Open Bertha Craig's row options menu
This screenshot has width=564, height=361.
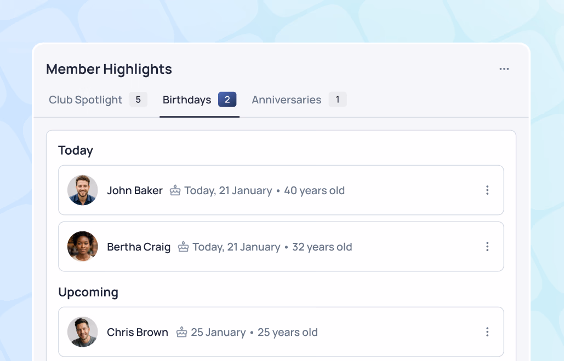point(487,247)
